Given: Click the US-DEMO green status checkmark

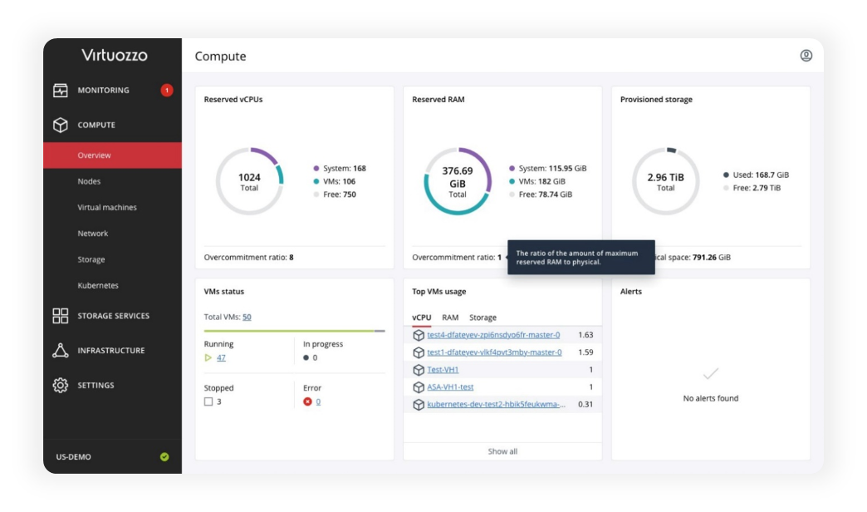Looking at the screenshot, I should tap(164, 456).
